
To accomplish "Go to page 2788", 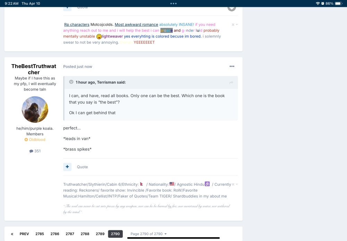I will click(85, 234).
